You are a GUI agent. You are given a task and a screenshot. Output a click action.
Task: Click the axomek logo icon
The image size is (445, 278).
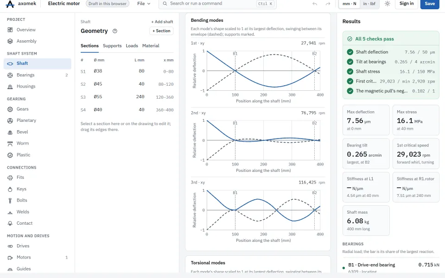[x=10, y=4]
